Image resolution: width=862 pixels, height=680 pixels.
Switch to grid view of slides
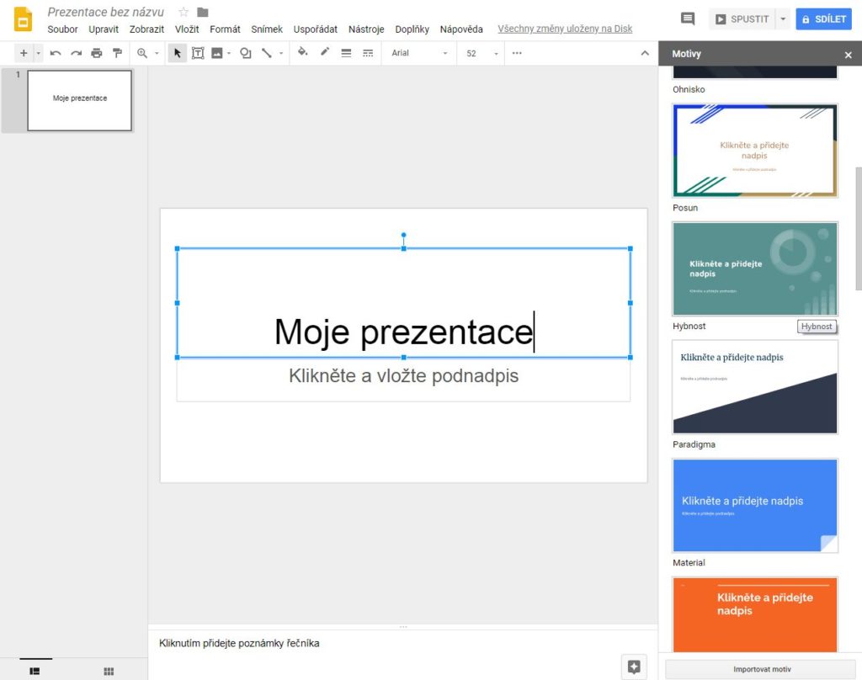[109, 671]
